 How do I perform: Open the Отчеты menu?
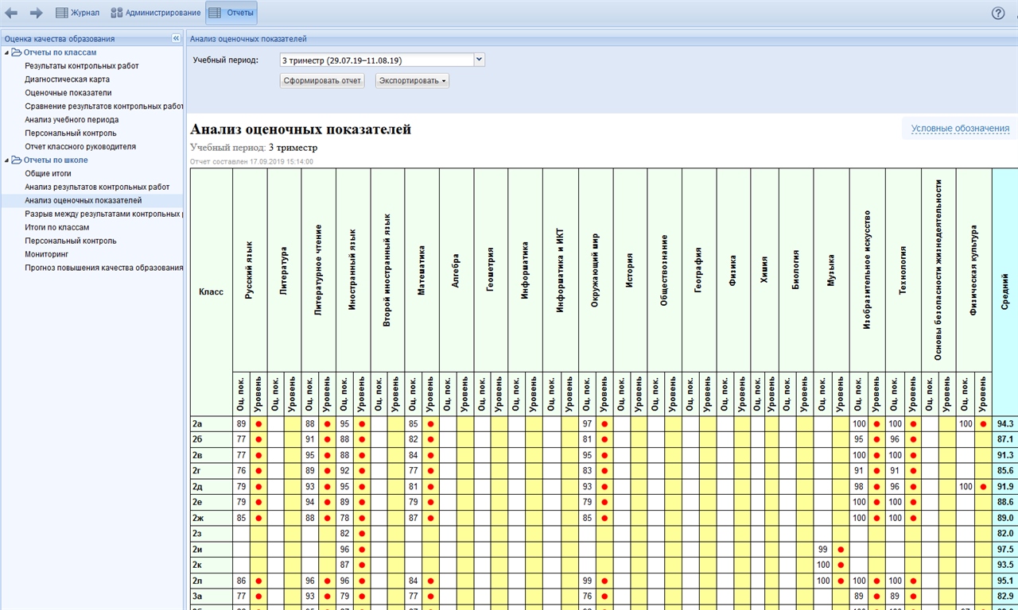pos(231,13)
